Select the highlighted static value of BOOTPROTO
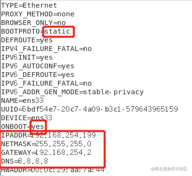The width and height of the screenshot is (192, 176). [x=57, y=31]
